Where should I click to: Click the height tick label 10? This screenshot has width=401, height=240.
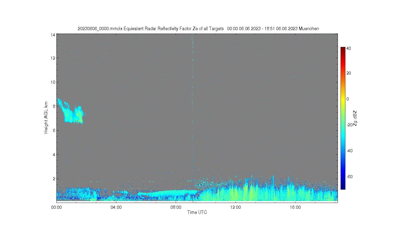(53, 82)
